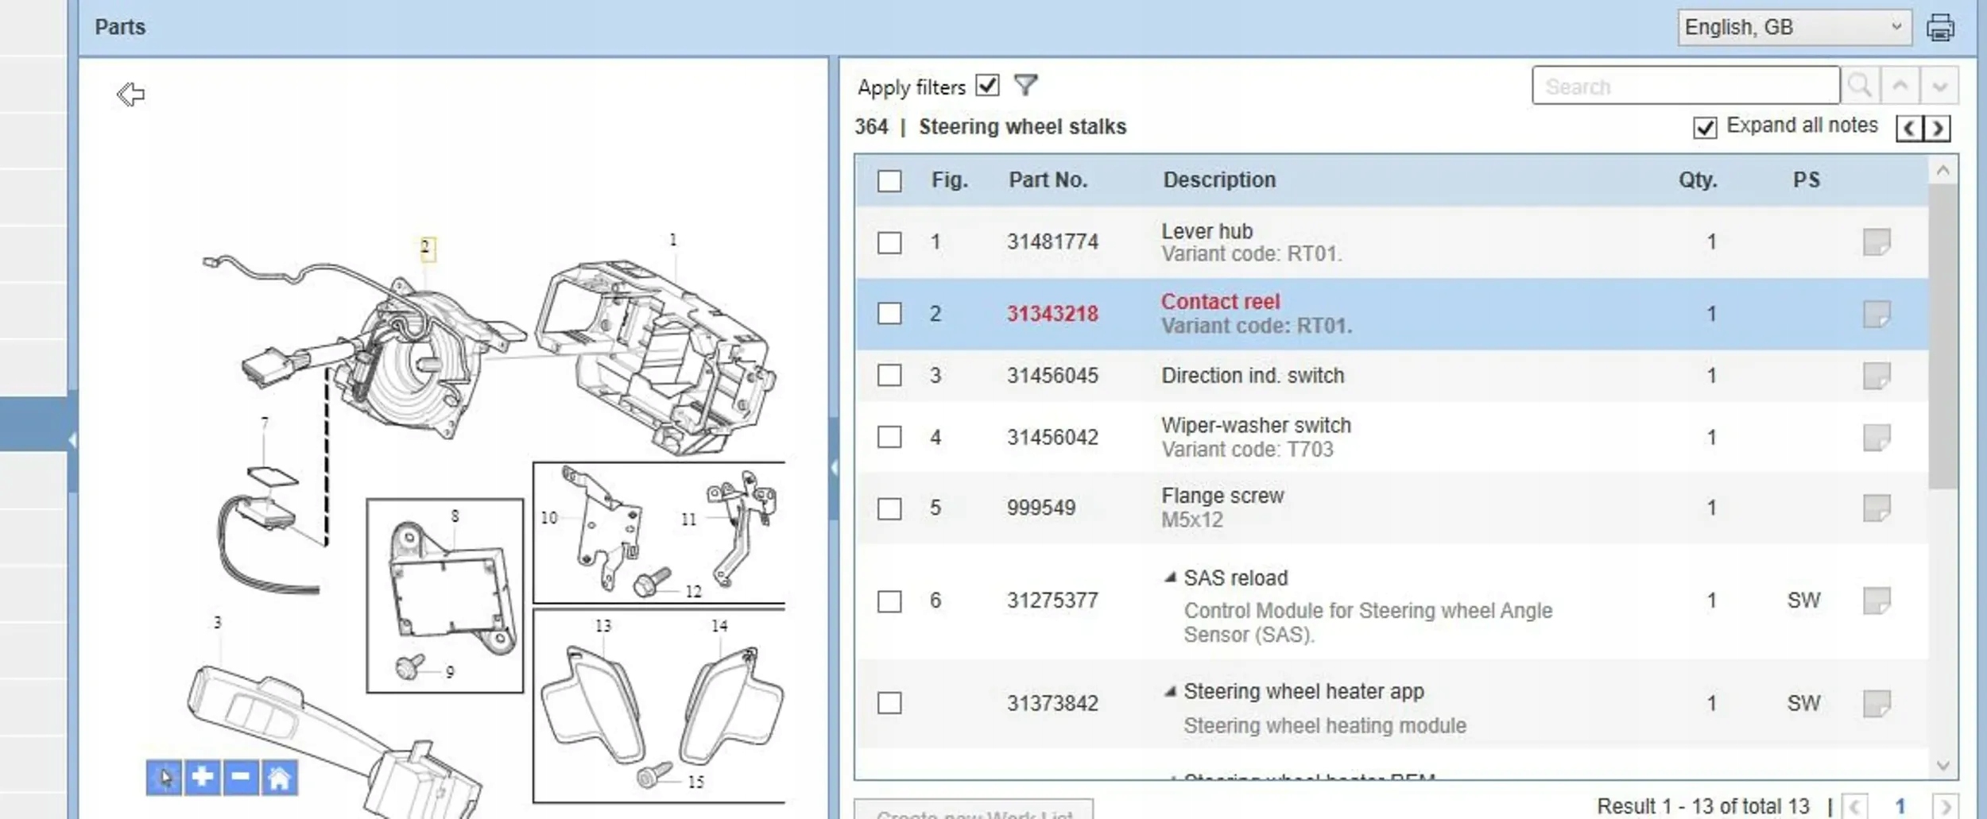
Task: Tick the checkbox for Direction ind. switch
Action: point(889,375)
